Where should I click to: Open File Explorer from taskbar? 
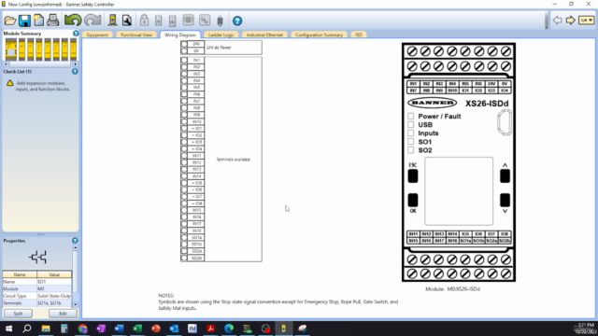click(46, 329)
